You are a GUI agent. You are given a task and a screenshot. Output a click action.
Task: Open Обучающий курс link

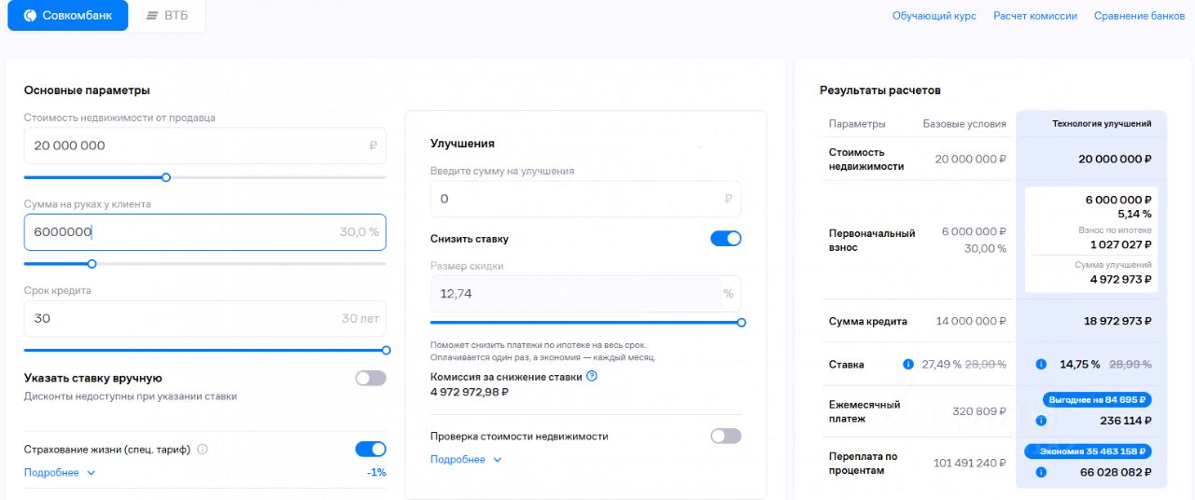(x=935, y=16)
